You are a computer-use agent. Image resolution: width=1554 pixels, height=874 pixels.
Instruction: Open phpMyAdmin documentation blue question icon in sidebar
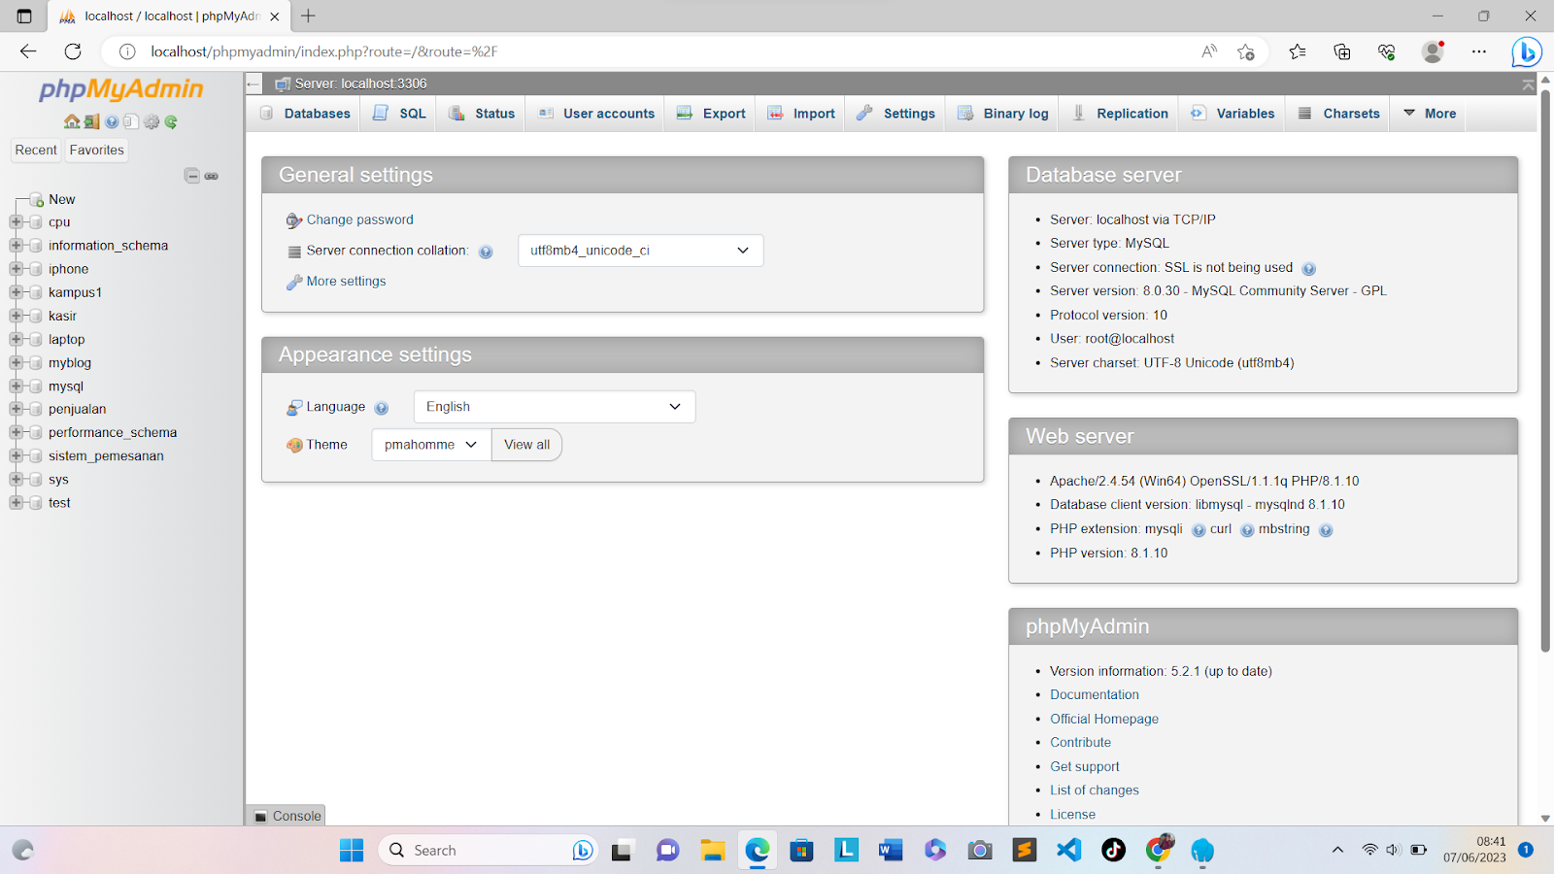[x=112, y=121]
